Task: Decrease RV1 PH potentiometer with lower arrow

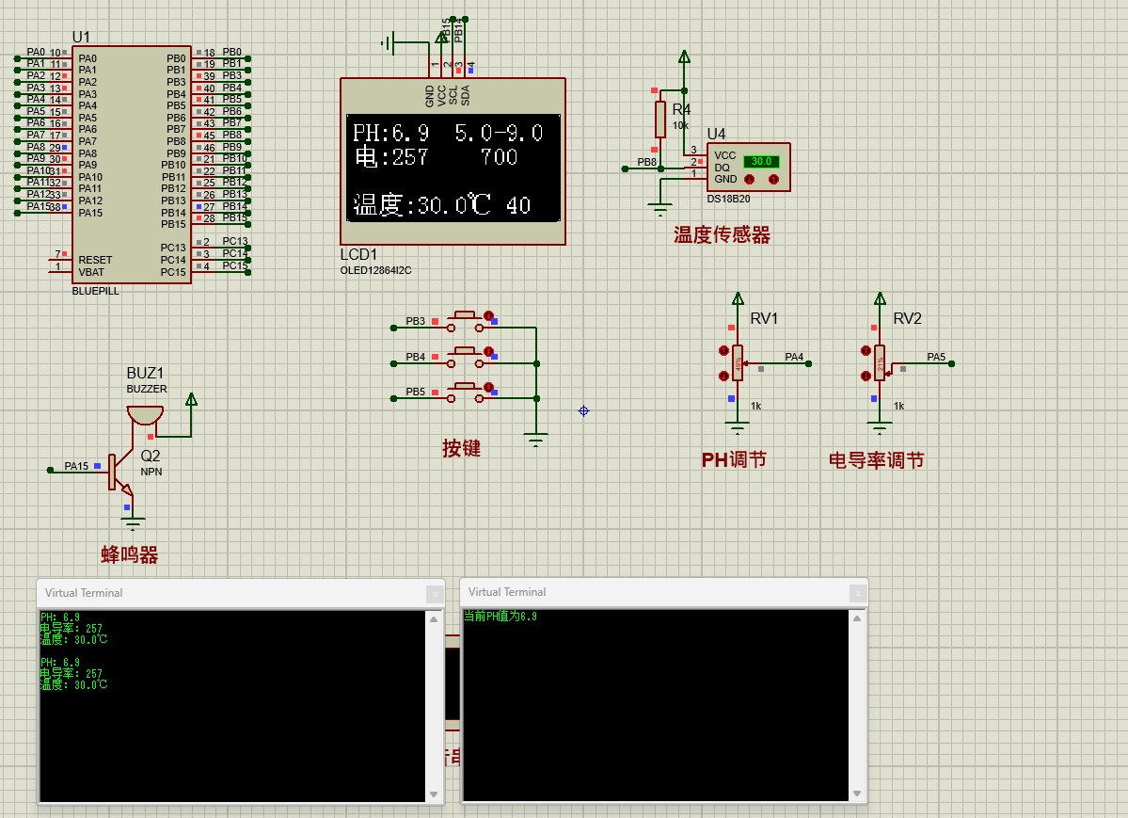Action: point(723,376)
